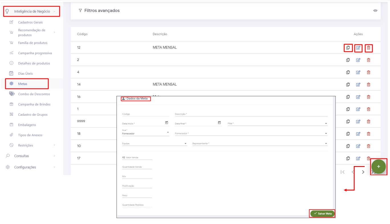Click the green plus add button
The height and width of the screenshot is (224, 390).
pyautogui.click(x=378, y=167)
